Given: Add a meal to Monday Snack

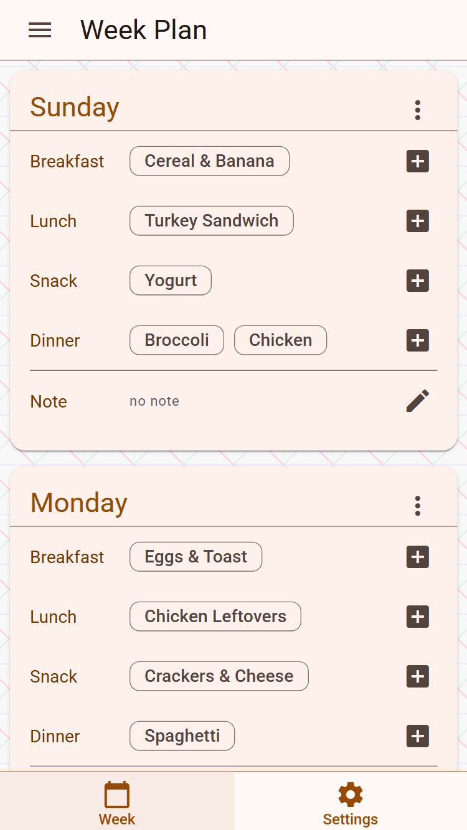Looking at the screenshot, I should click(417, 676).
